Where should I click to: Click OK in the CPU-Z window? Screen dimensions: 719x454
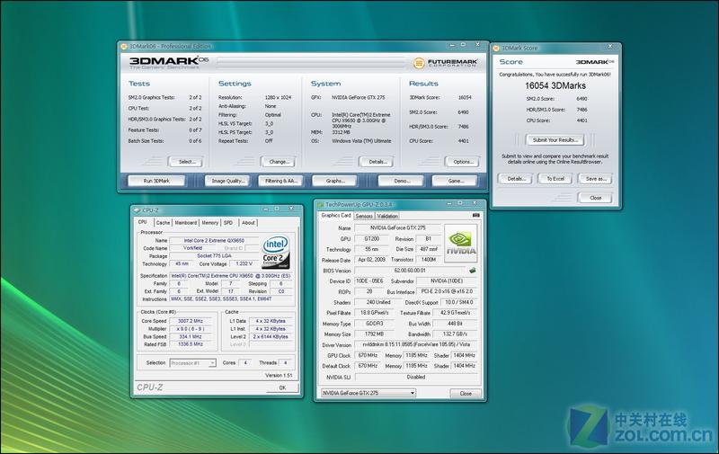pos(282,388)
